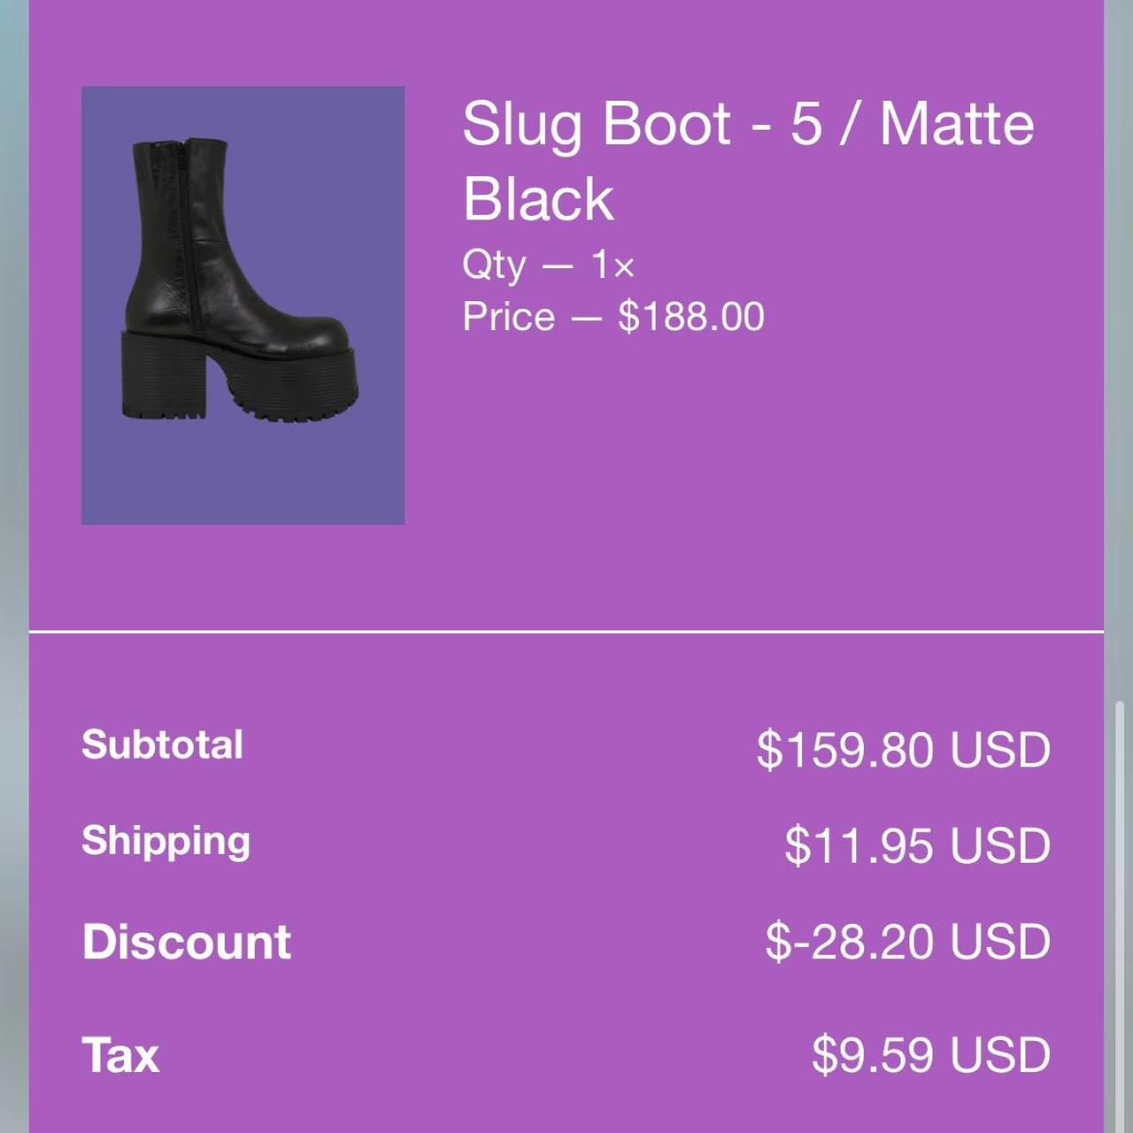Click the Discount label
The image size is (1133, 1133).
point(185,941)
